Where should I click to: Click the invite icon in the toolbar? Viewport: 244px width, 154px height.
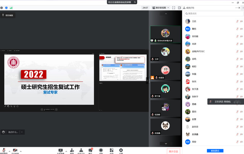71,150
